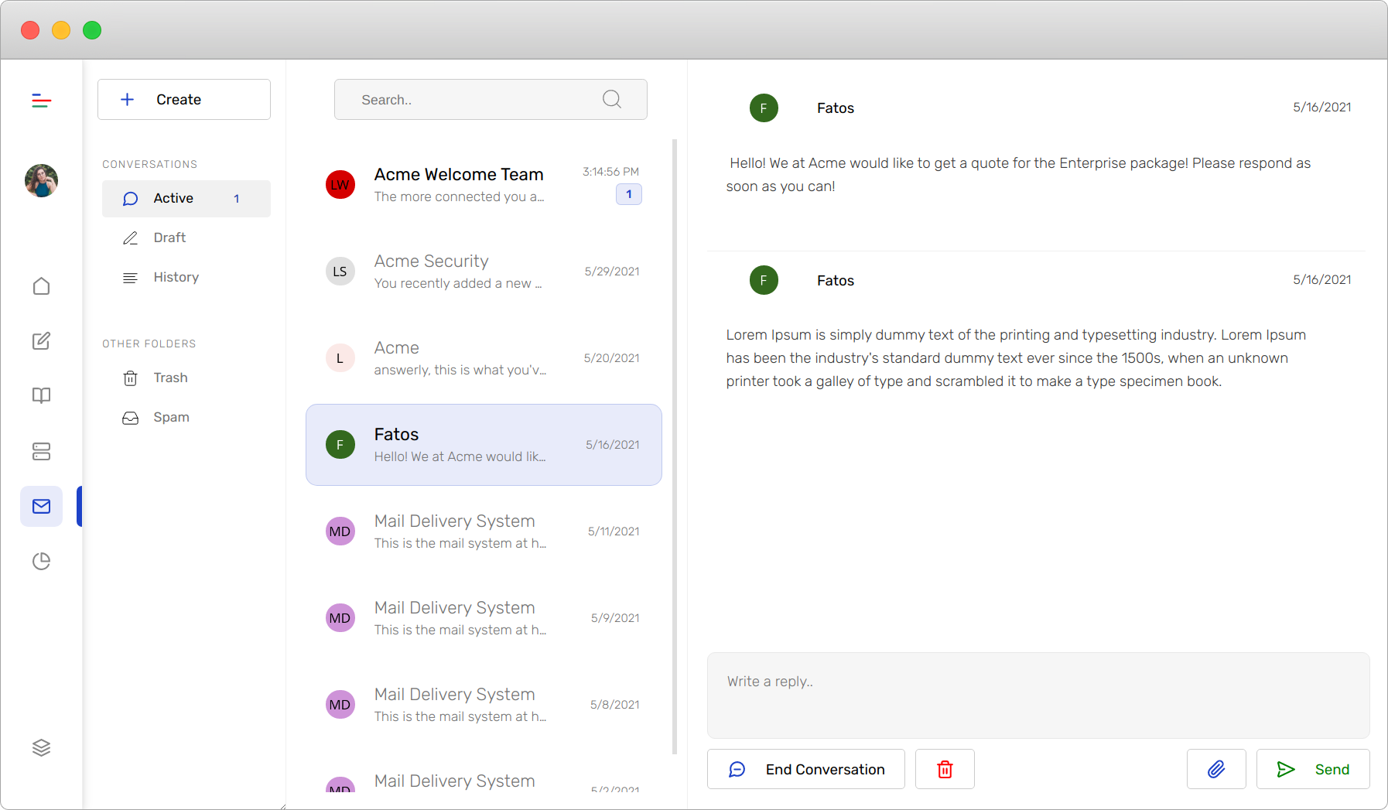Click the reports pie chart icon
1388x810 pixels.
41,561
